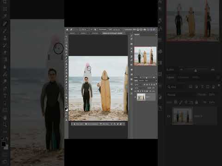Click Remove Background in contextual task bar
The image size is (222, 166).
click(x=92, y=124)
